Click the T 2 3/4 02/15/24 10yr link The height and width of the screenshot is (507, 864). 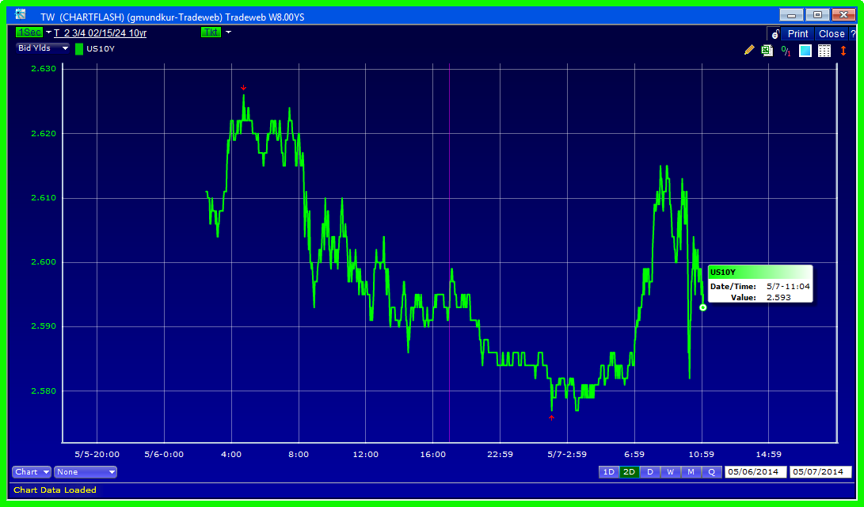pos(101,33)
